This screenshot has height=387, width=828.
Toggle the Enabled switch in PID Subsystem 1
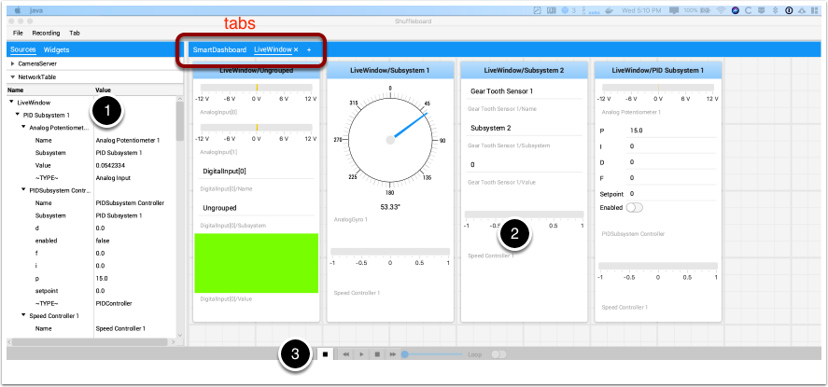(636, 206)
